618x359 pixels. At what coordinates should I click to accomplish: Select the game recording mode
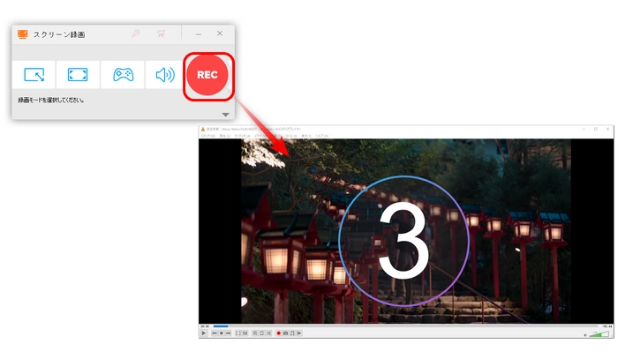pyautogui.click(x=123, y=74)
